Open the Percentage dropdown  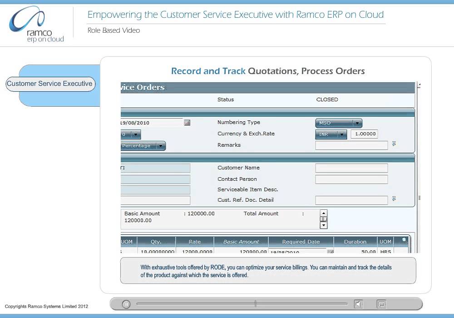(143, 146)
